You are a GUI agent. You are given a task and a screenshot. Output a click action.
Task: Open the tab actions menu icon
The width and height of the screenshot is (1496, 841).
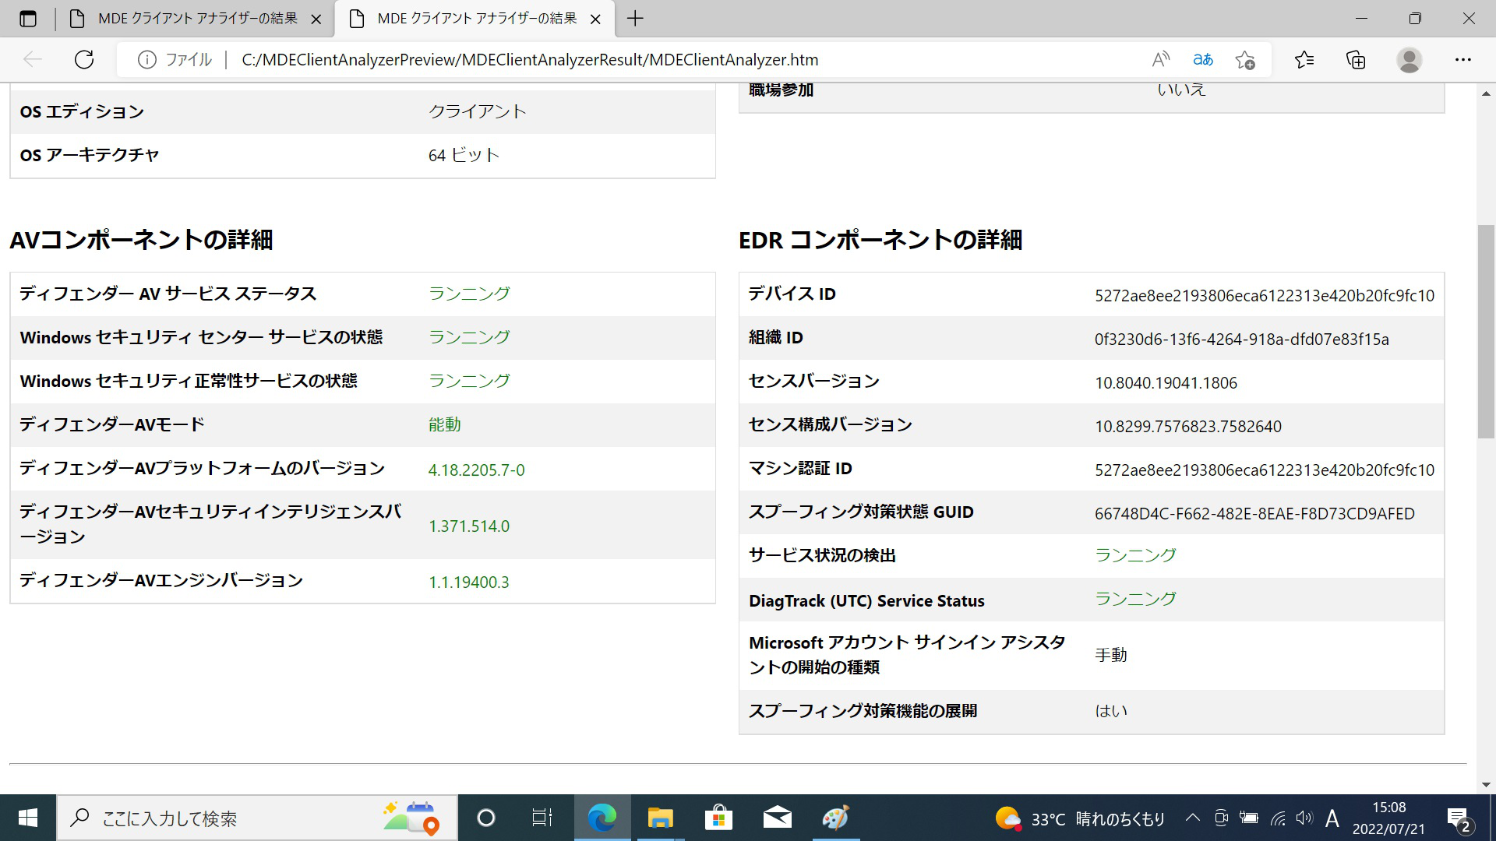tap(28, 19)
